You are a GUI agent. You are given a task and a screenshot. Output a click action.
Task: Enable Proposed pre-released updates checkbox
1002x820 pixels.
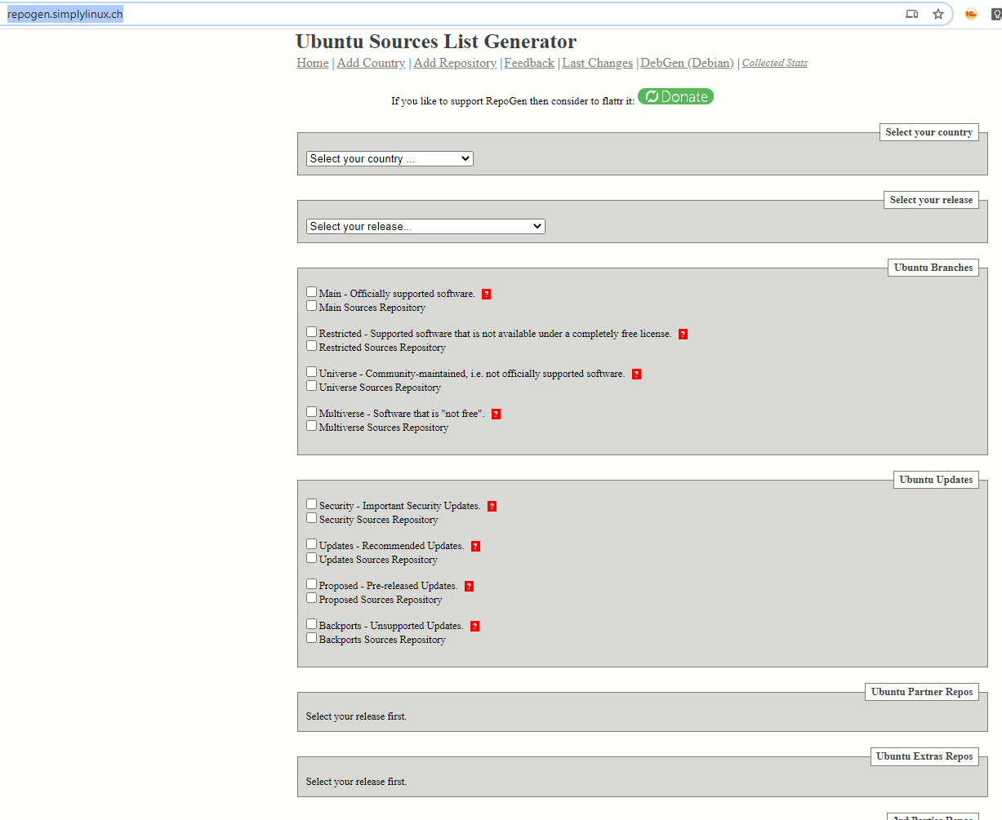pyautogui.click(x=312, y=583)
